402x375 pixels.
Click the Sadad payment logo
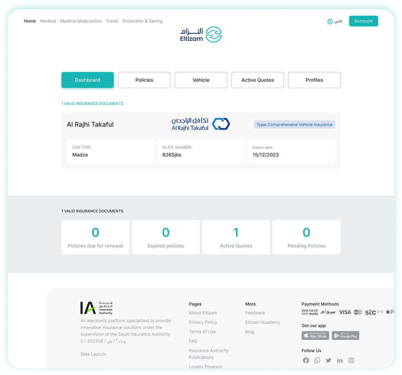click(328, 312)
